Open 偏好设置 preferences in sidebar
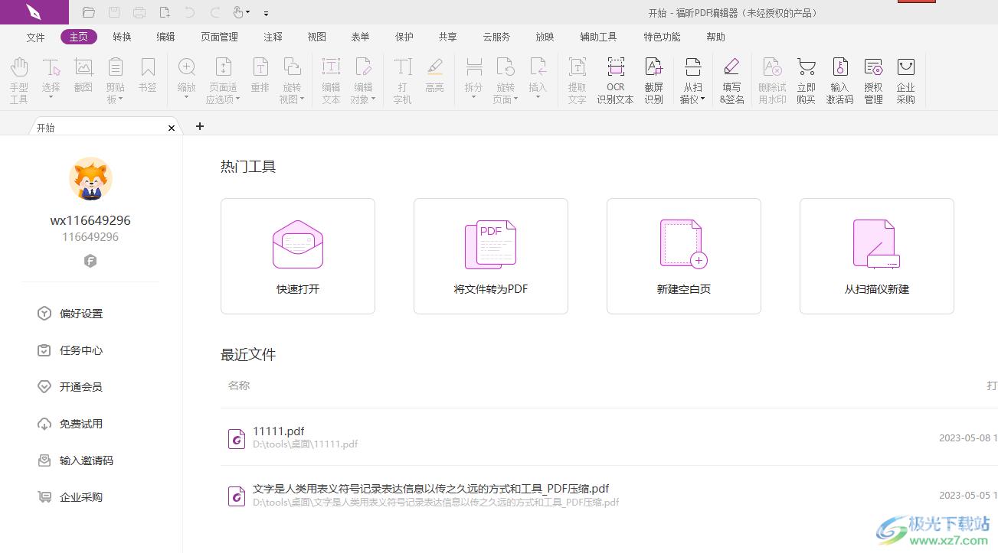 pyautogui.click(x=70, y=314)
